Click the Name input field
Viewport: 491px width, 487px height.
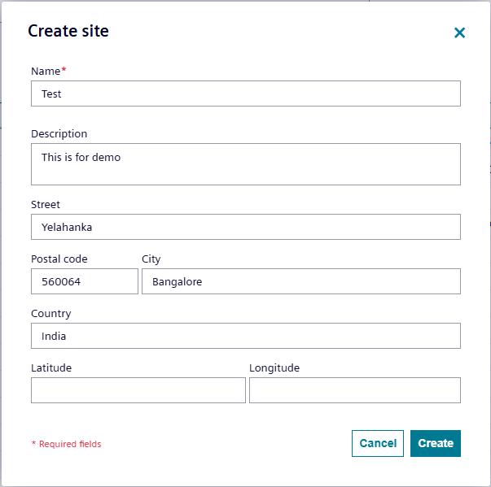pyautogui.click(x=245, y=93)
